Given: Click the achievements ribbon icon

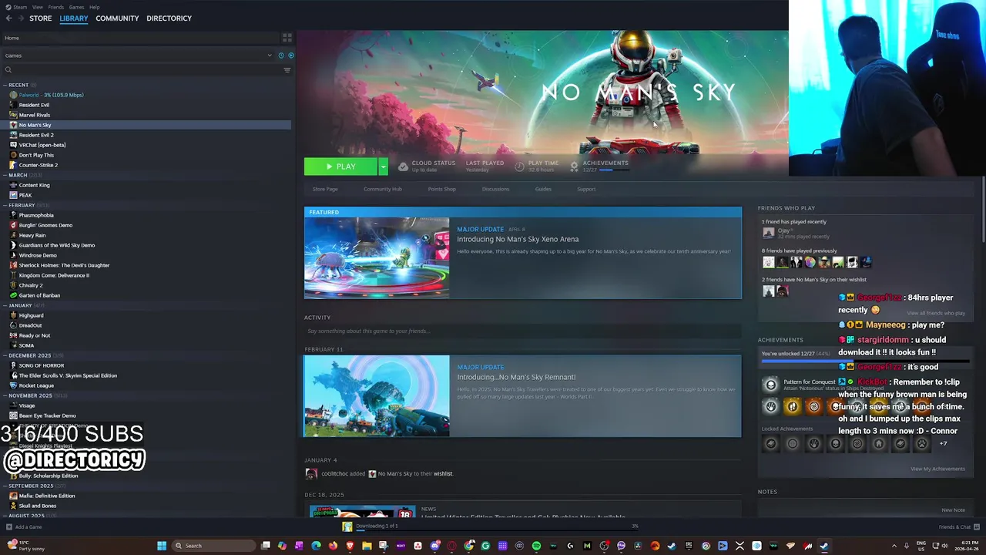Looking at the screenshot, I should [x=574, y=166].
